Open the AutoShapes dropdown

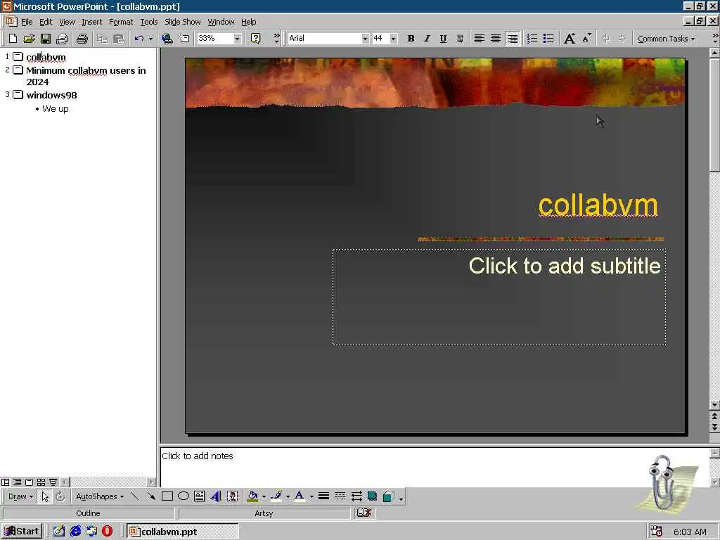coord(100,496)
